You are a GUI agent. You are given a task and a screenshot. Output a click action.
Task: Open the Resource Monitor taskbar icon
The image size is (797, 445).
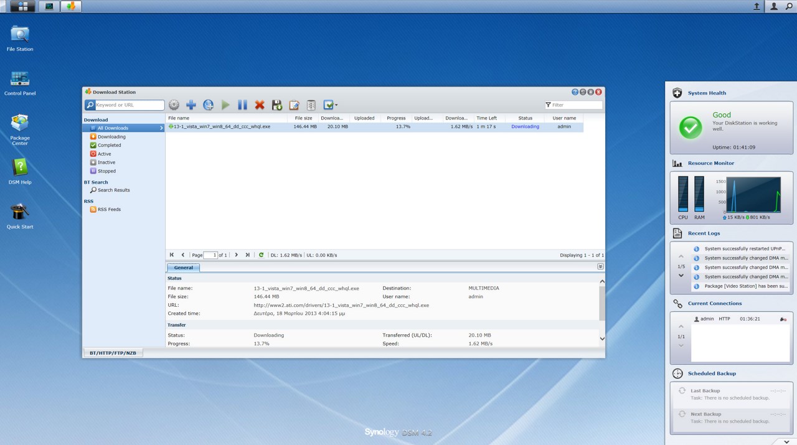tap(49, 6)
